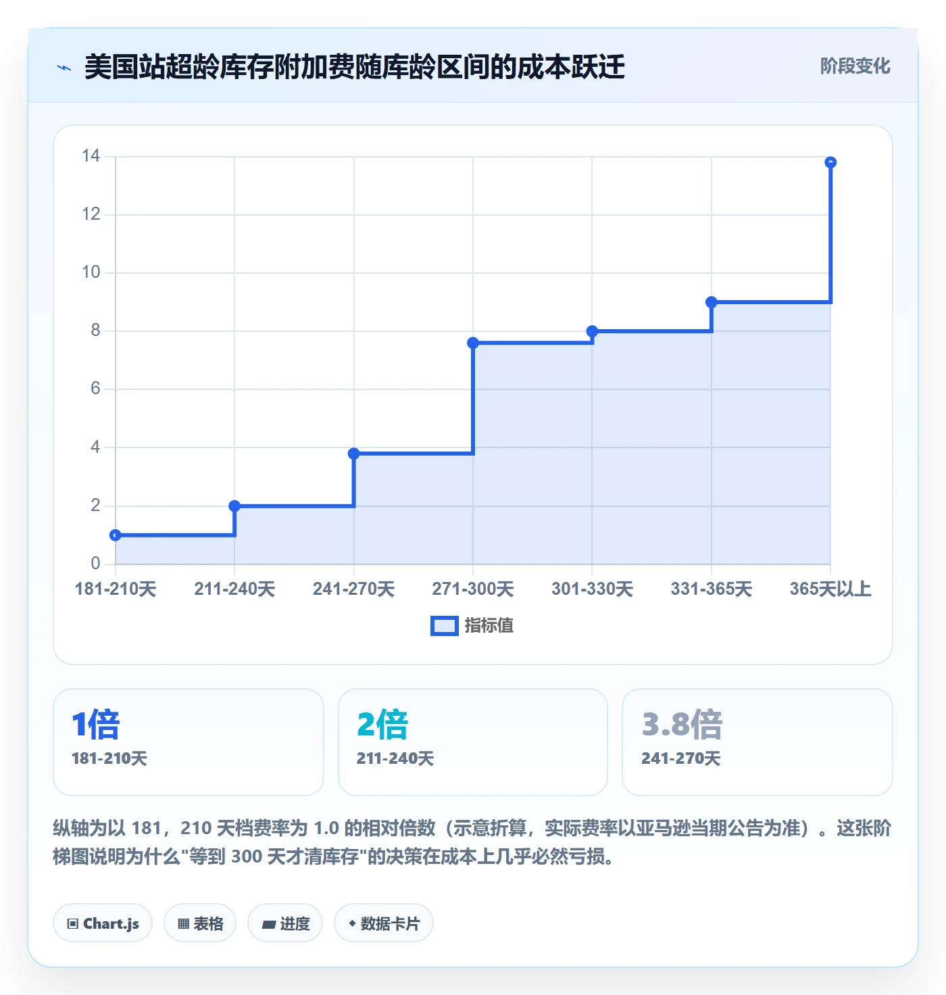Click the data point for 211-240天
The image size is (946, 995).
[234, 506]
